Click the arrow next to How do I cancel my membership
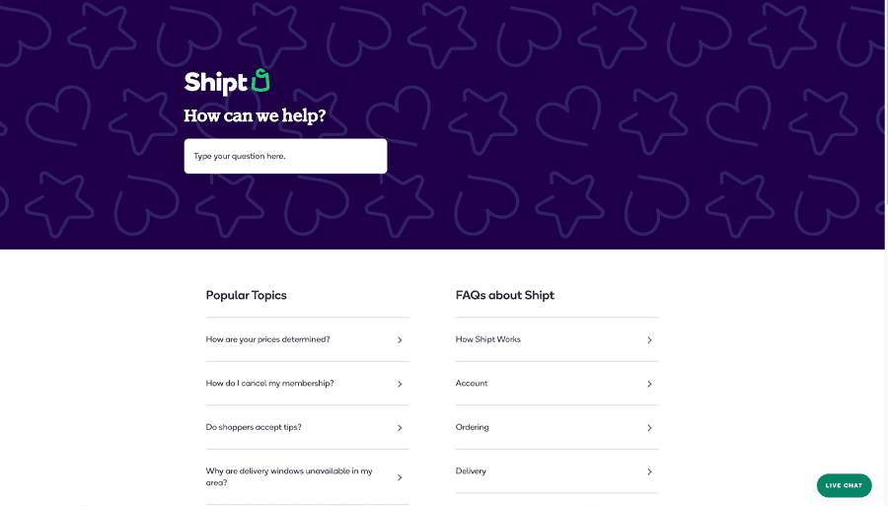 click(400, 384)
